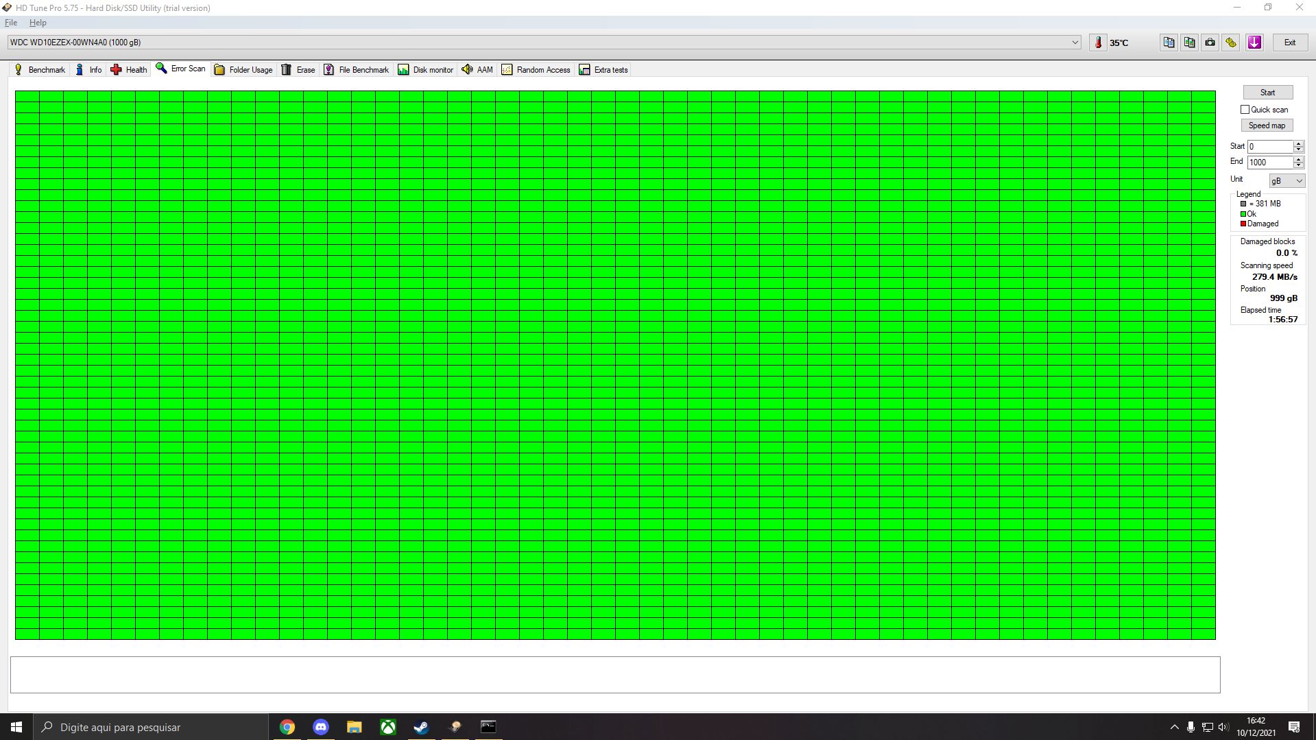Image resolution: width=1316 pixels, height=740 pixels.
Task: Open the Disk monitor tab
Action: tap(426, 70)
